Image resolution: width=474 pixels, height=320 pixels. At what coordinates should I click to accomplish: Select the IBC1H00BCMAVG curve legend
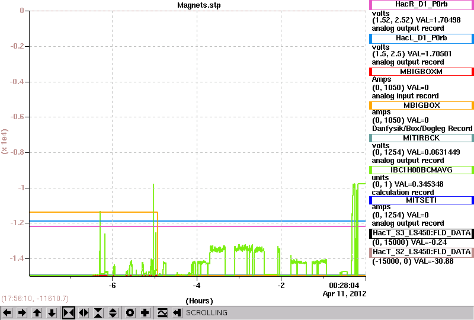click(421, 170)
